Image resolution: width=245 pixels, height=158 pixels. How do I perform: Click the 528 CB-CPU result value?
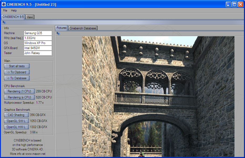pos(44,97)
